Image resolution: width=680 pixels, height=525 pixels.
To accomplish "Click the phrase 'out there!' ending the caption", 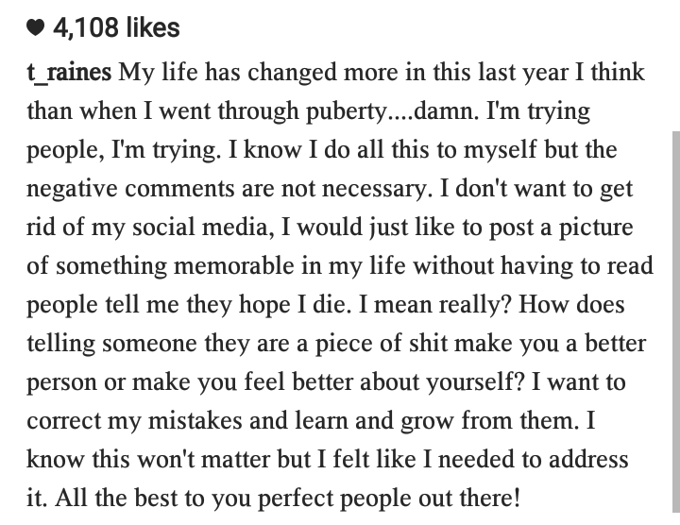I will click(469, 499).
